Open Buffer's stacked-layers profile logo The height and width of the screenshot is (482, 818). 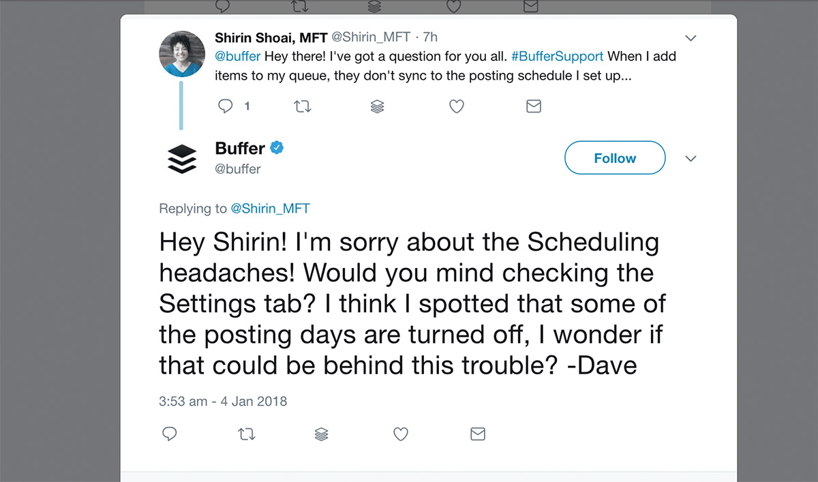tap(181, 158)
